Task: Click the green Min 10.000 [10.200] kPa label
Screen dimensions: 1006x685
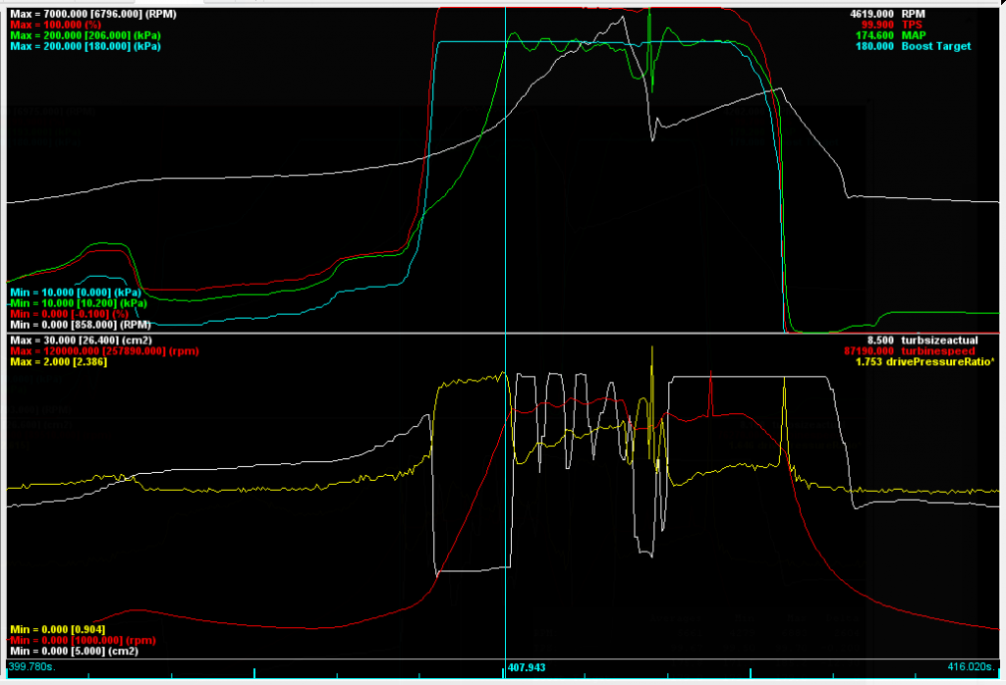Action: coord(79,303)
